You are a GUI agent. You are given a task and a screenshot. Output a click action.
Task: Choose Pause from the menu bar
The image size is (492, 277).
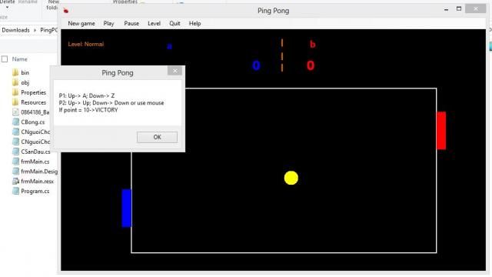click(131, 24)
